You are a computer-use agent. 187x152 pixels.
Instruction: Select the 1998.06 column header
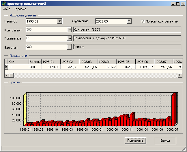pos(145,62)
